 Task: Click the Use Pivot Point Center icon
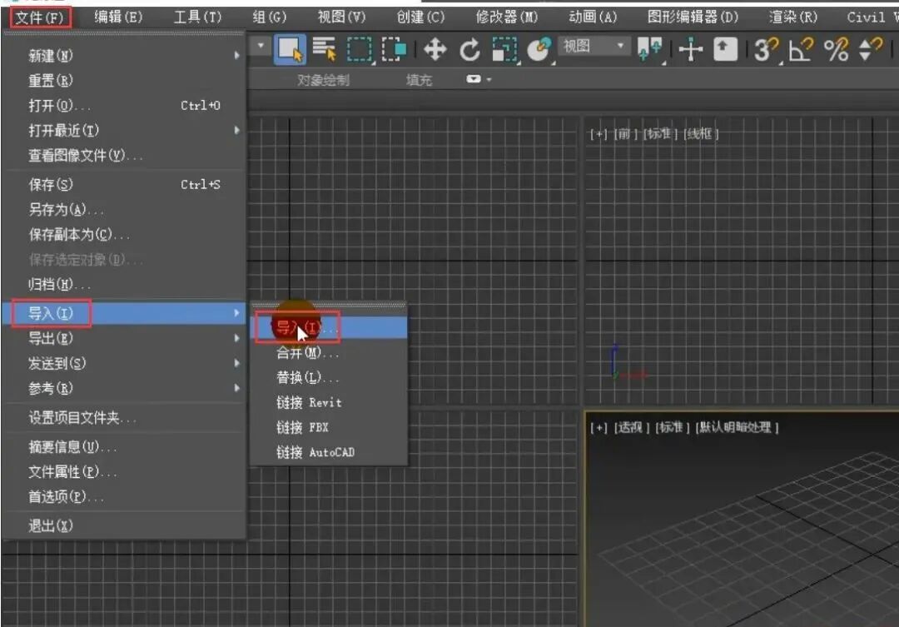(x=649, y=49)
